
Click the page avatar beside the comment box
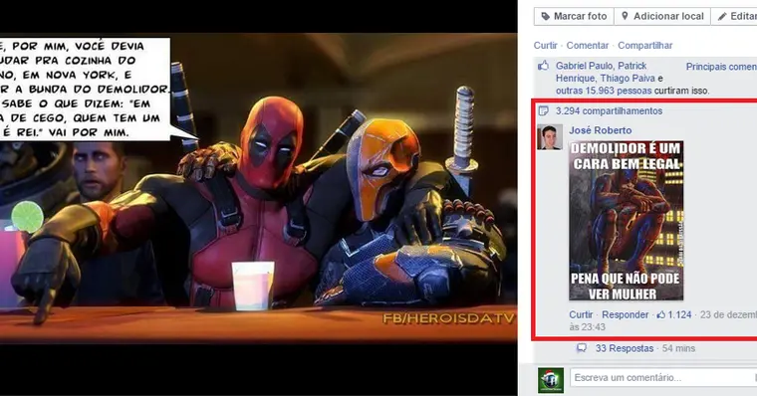tap(551, 380)
